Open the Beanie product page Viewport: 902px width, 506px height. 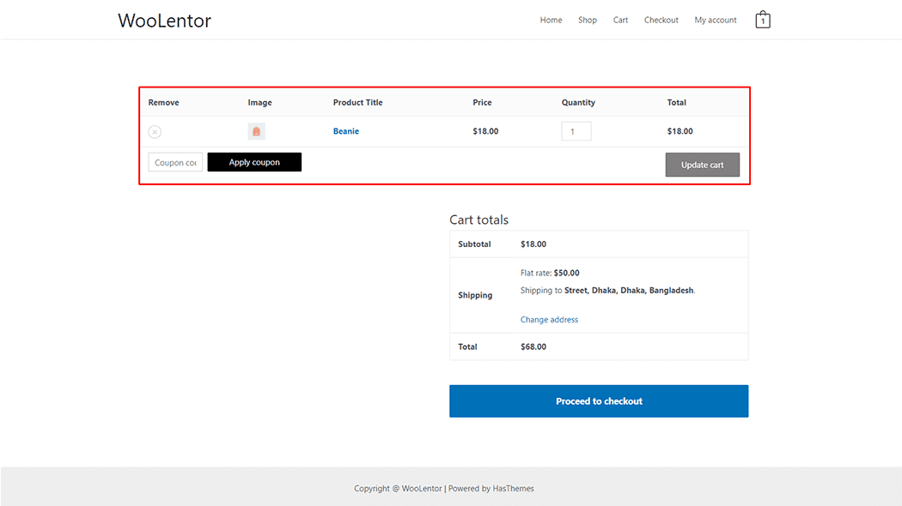click(x=345, y=131)
